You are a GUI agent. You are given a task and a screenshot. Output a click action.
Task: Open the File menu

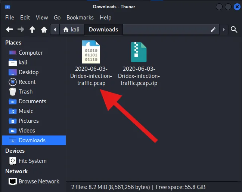[x=10, y=18]
